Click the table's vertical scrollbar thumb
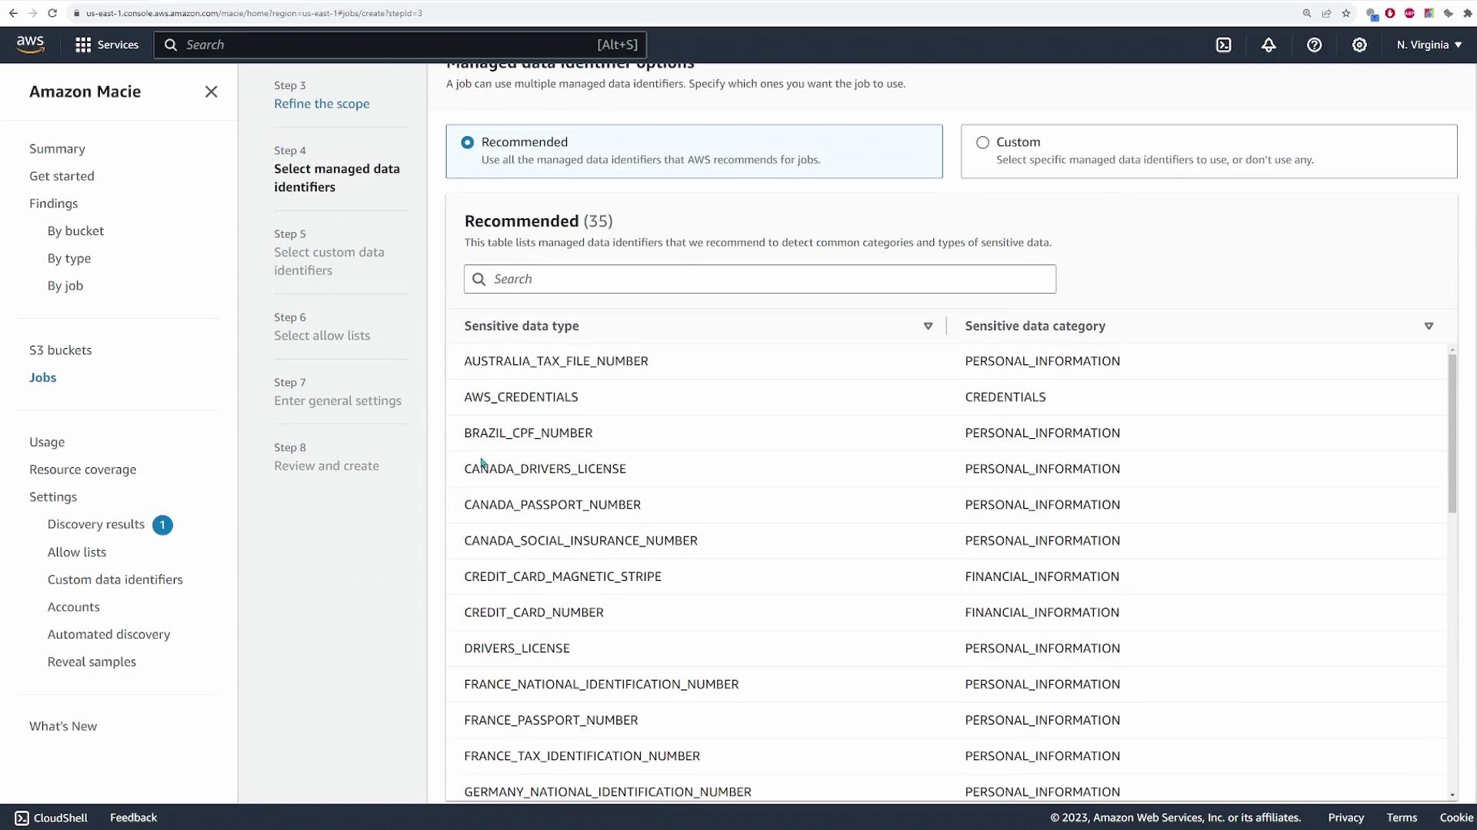Image resolution: width=1477 pixels, height=830 pixels. (1452, 434)
